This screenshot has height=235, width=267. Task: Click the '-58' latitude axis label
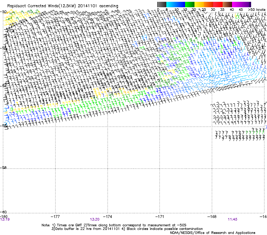[3, 168]
